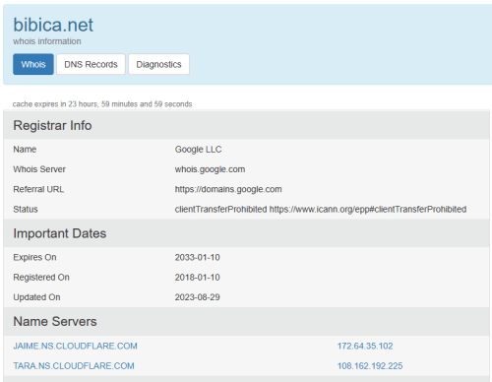The width and height of the screenshot is (492, 382).
Task: Click the Expires On label
Action: (34, 257)
